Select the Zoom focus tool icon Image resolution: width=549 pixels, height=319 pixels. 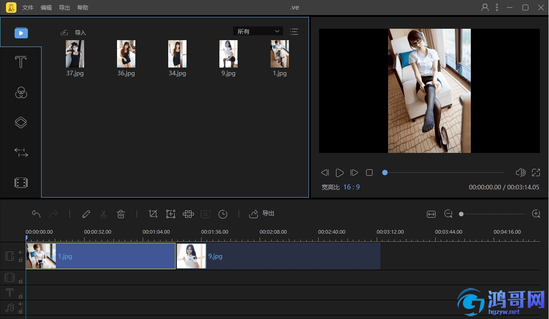[171, 214]
